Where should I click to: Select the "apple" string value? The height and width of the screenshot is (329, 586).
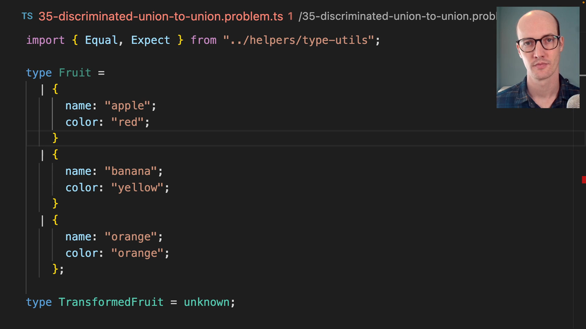128,106
